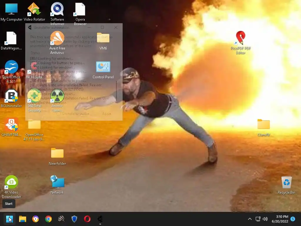
Task: Maximize the Uninstaller automation window
Action: click(102, 27)
